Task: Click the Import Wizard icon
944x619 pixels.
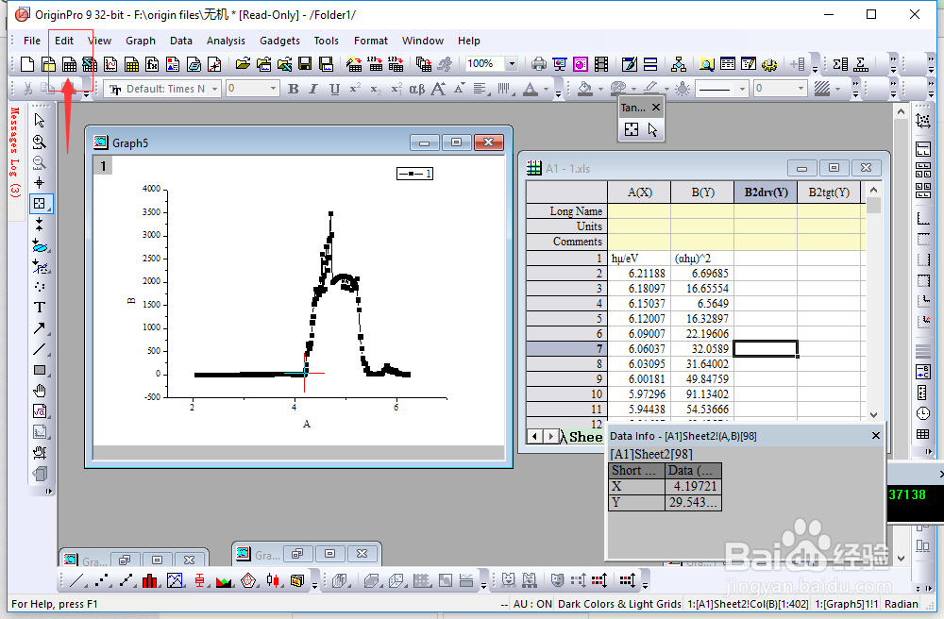Action: click(x=354, y=64)
